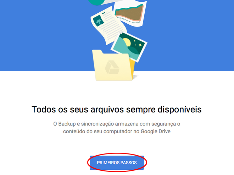
Task: Click the chart axis line under the chart
Action: tap(128, 21)
